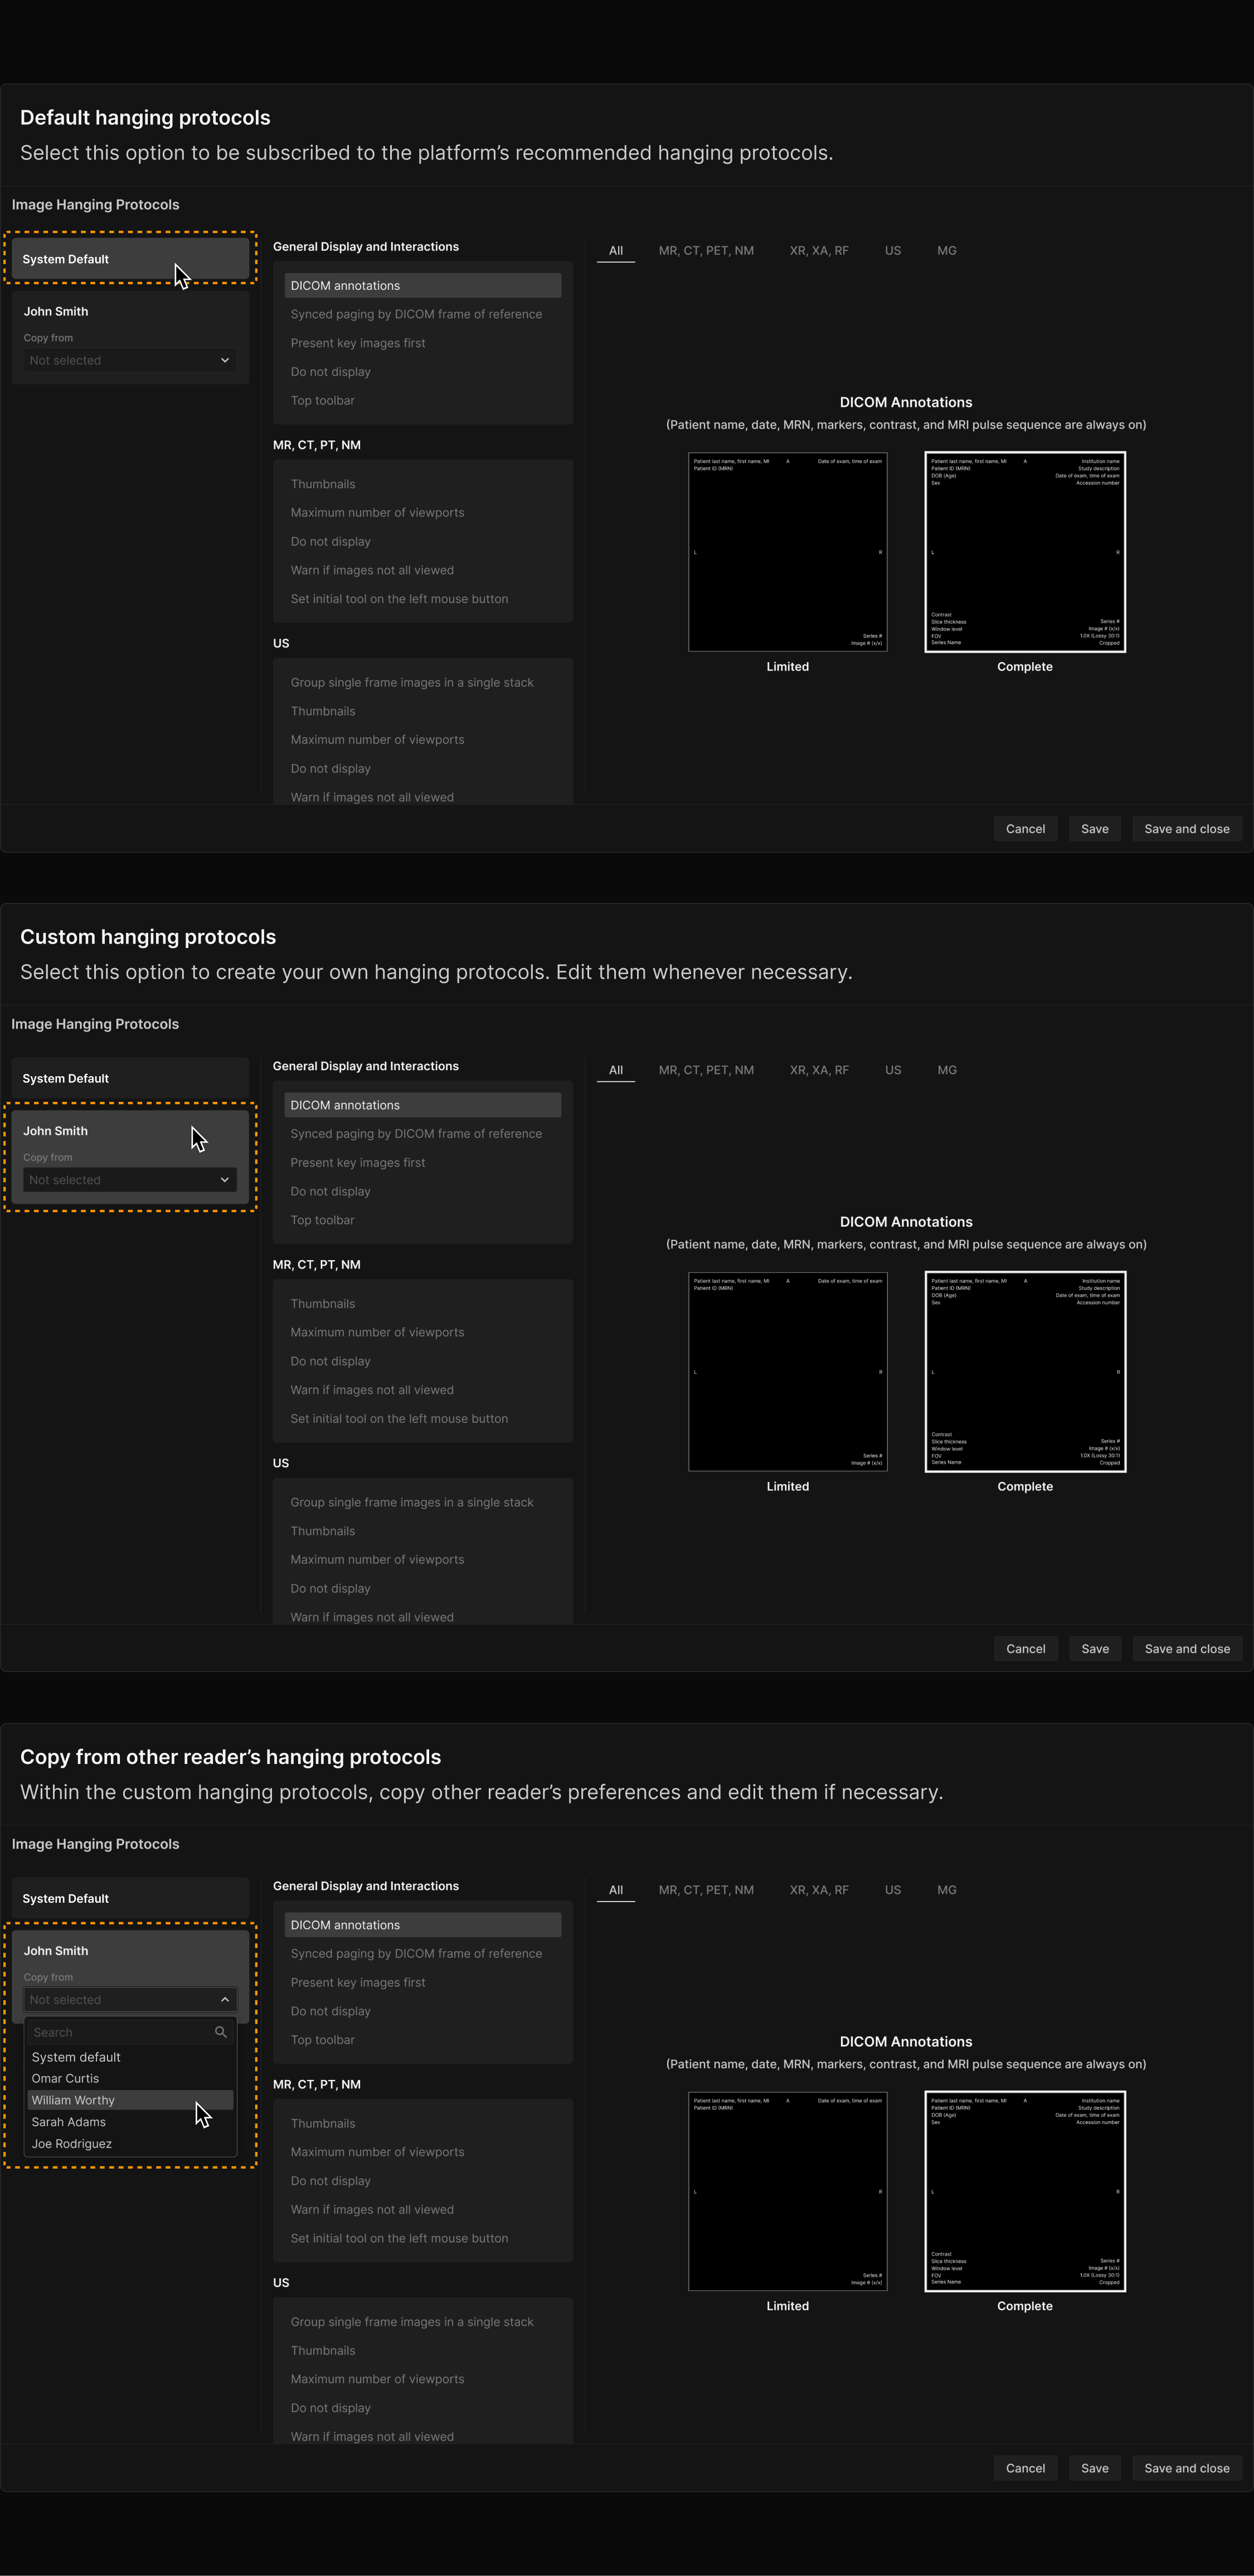Click Save in Copy from other reader's panel

pyautogui.click(x=1095, y=2468)
